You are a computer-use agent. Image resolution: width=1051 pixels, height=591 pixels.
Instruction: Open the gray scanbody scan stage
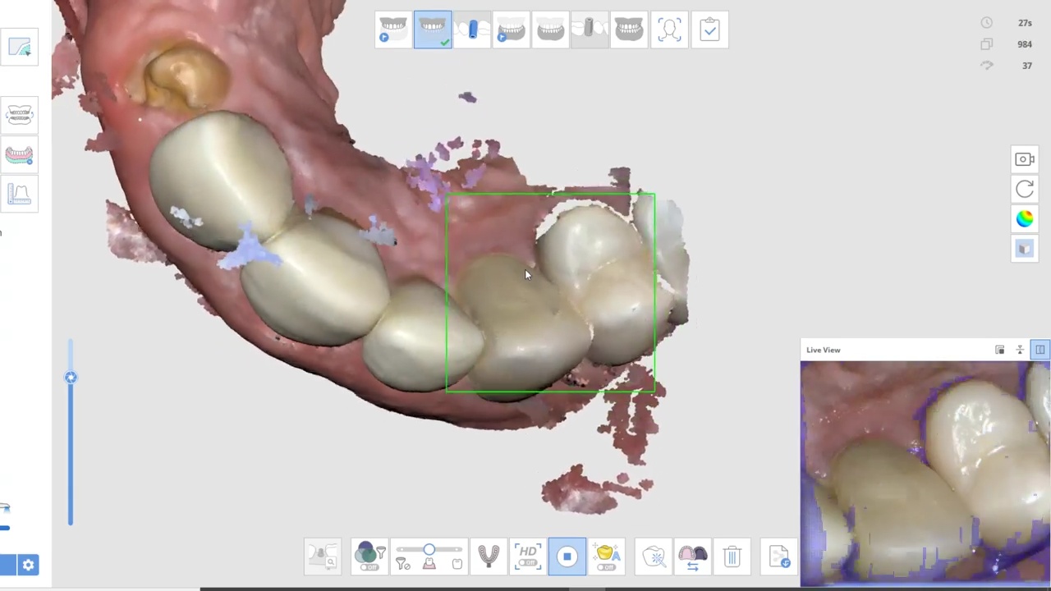tap(590, 30)
